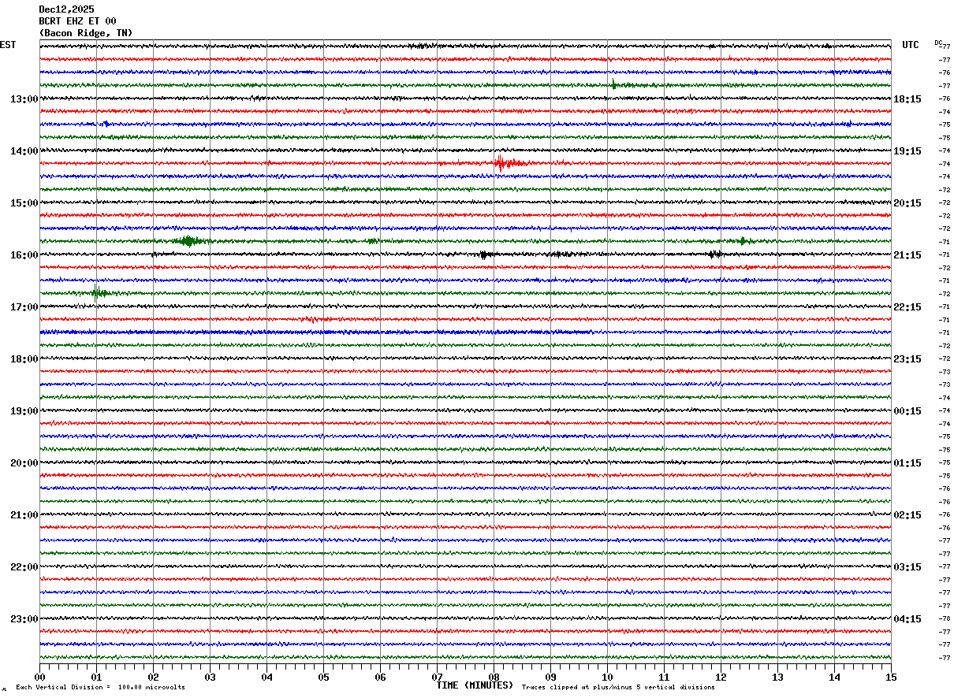Click the 19:15 UTC time label
Image resolution: width=954 pixels, height=698 pixels.
907,151
